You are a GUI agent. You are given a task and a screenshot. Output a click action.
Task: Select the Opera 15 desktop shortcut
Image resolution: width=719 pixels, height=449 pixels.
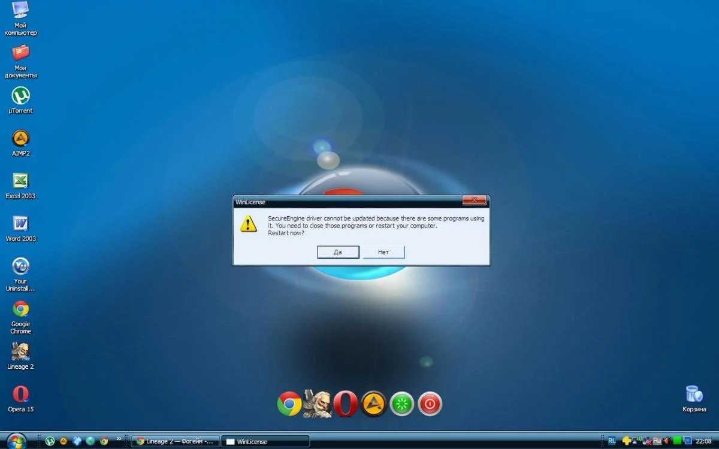click(x=20, y=399)
